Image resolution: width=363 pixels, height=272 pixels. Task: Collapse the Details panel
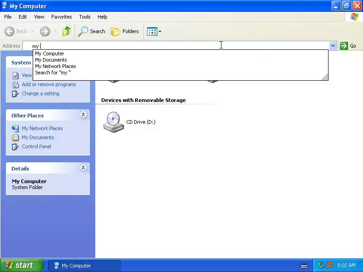83,168
